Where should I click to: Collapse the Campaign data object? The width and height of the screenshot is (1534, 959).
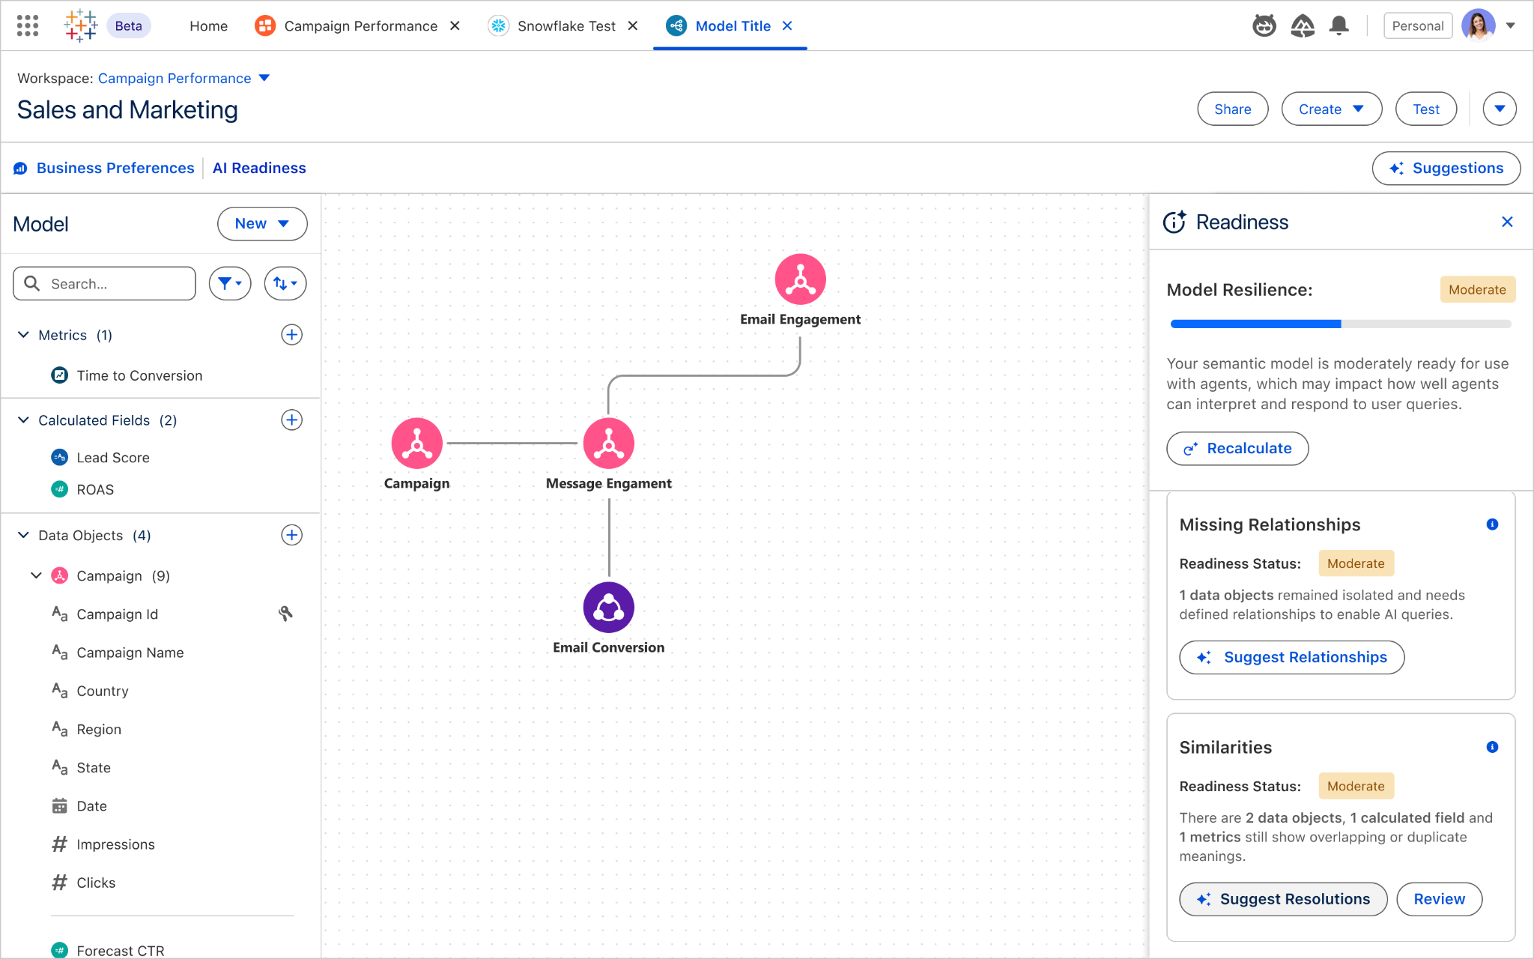(36, 575)
